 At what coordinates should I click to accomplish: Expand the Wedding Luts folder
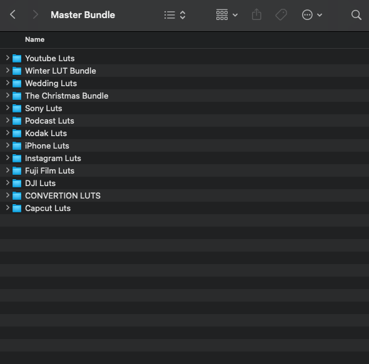[x=8, y=82]
